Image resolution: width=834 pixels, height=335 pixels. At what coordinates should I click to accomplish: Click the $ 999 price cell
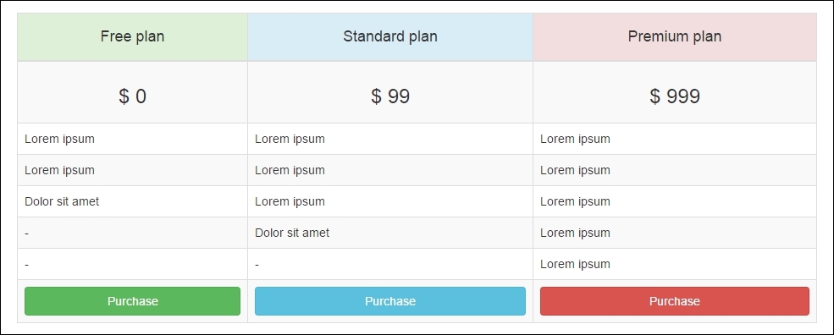pos(675,92)
